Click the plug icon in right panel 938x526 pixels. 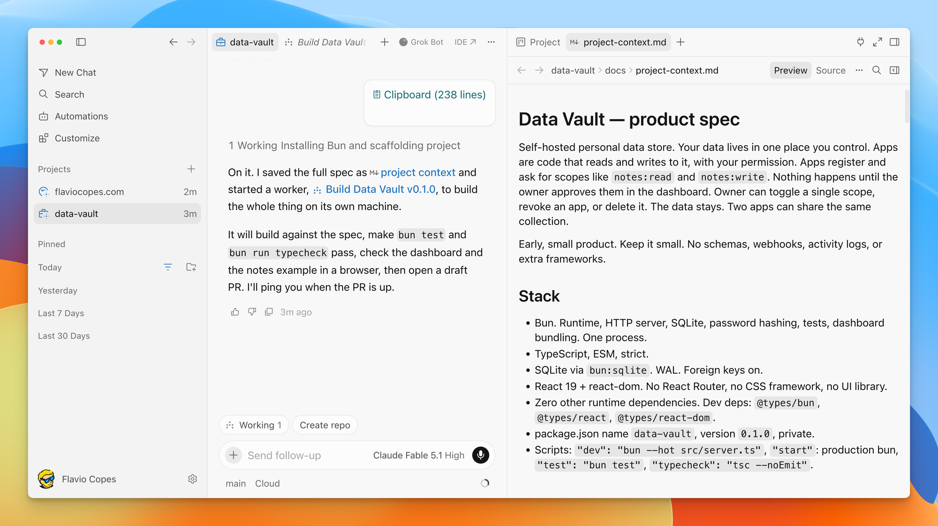860,42
